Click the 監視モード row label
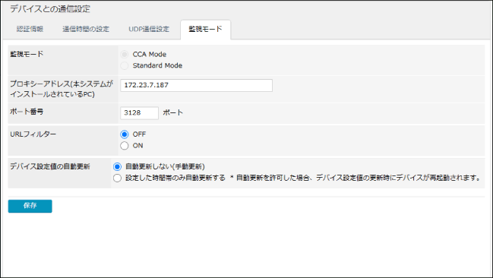 pyautogui.click(x=27, y=54)
